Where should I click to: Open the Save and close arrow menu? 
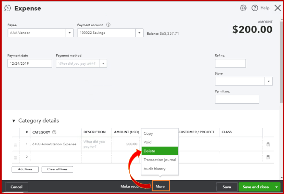[277, 187]
